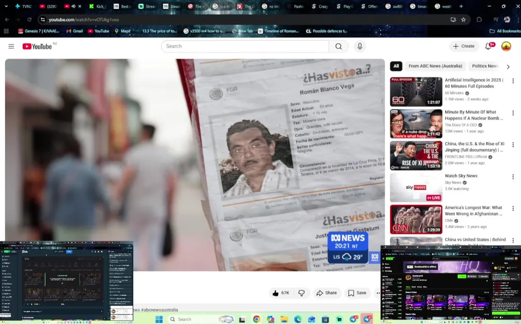
Task: Open the Chrome apps grid in bookmarks bar
Action: (x=6, y=31)
